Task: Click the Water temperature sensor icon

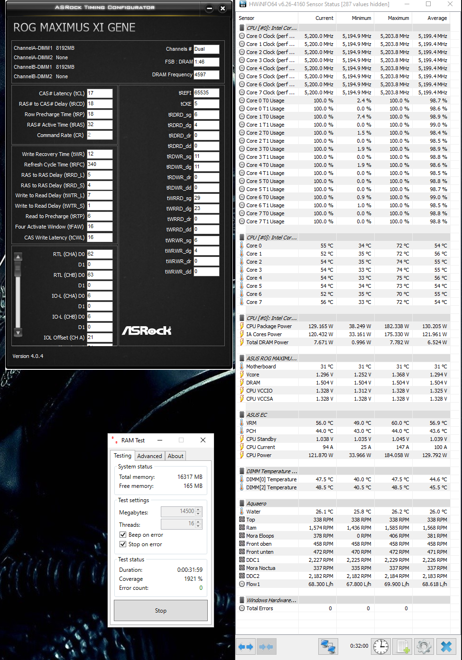Action: [242, 512]
